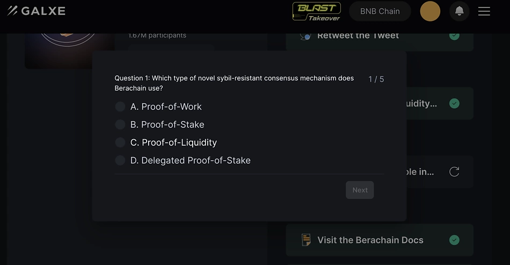
Task: Click the Next button
Action: [x=360, y=190]
